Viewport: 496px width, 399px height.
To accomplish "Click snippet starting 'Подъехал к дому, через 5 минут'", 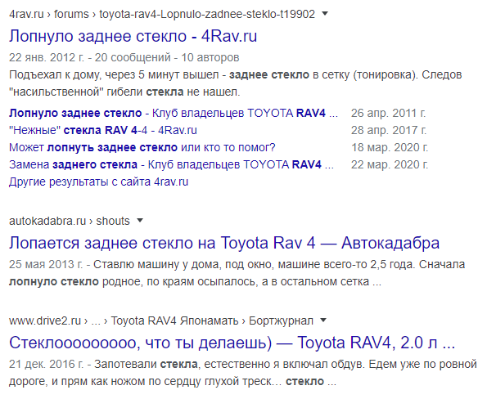I will coord(236,83).
